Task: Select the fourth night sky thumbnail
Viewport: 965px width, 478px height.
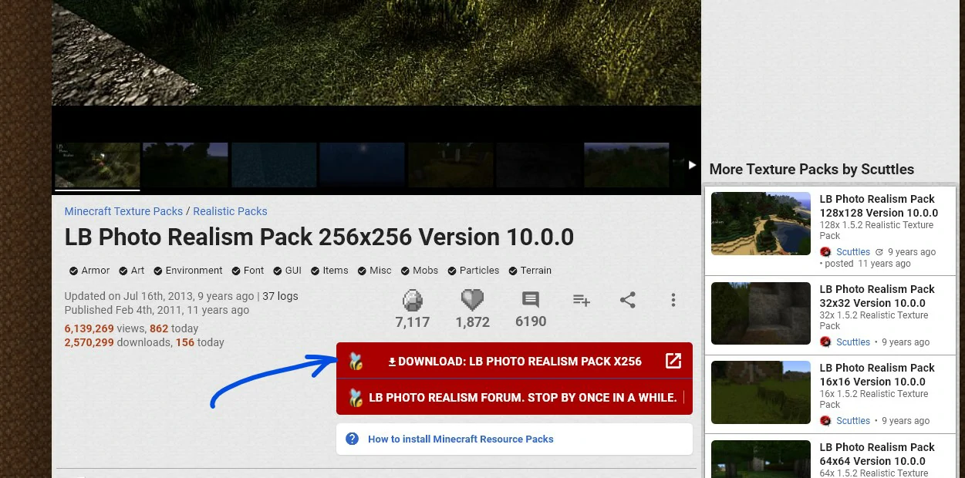Action: click(362, 165)
